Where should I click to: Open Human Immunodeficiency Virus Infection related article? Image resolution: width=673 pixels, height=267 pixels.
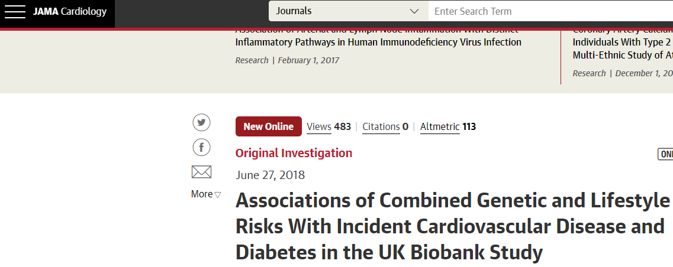378,42
